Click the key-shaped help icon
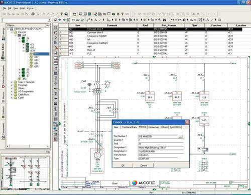 (x=62, y=14)
